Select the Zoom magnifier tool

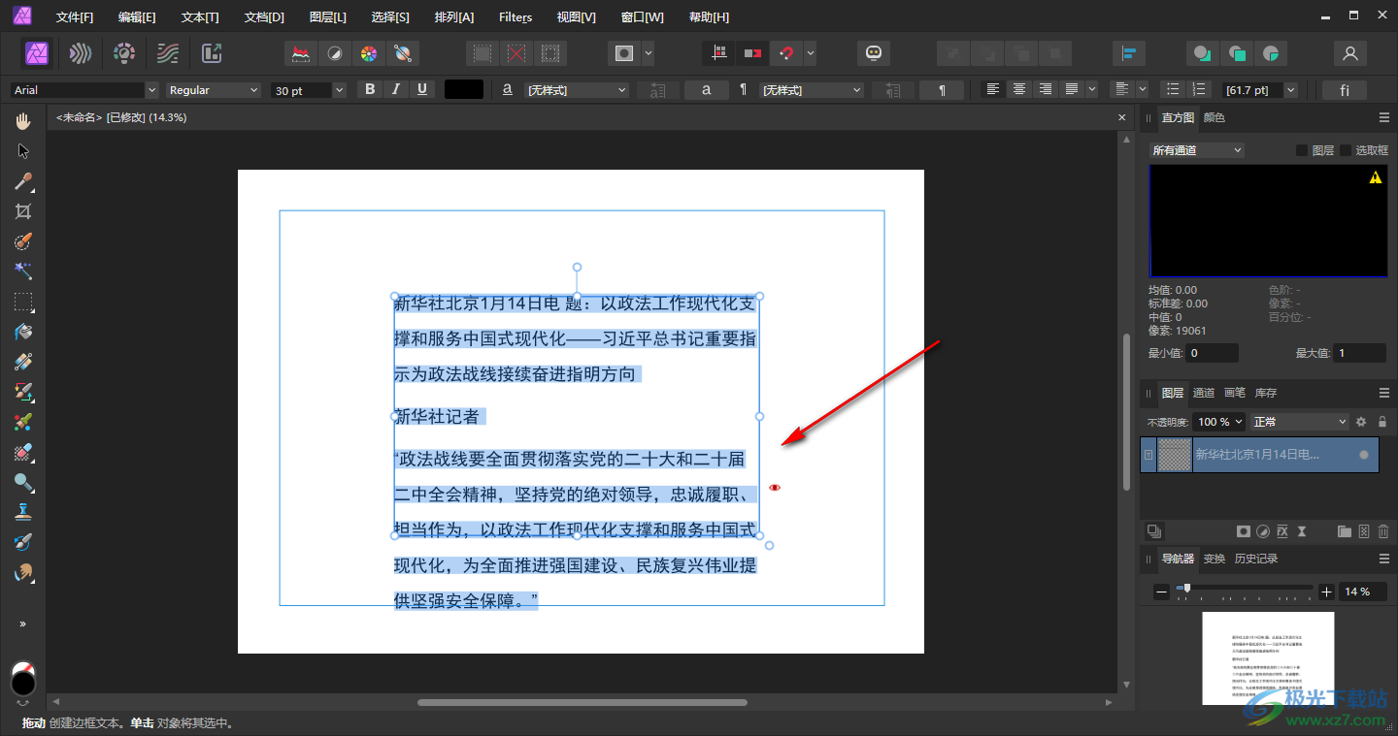23,482
